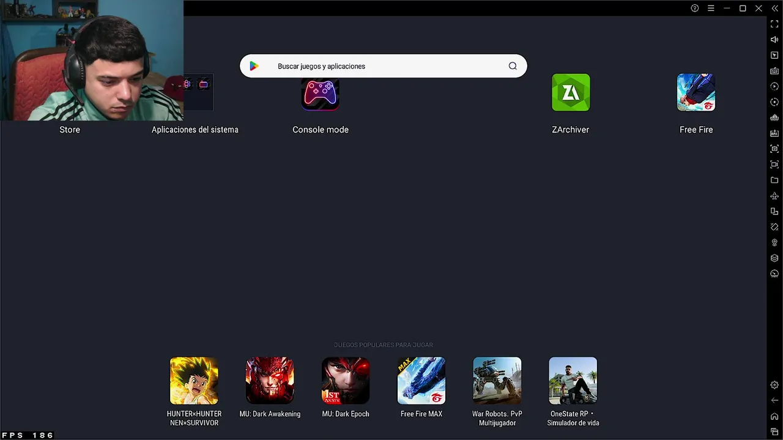Image resolution: width=783 pixels, height=440 pixels.
Task: Open the hamburger menu in the title bar
Action: coord(711,9)
